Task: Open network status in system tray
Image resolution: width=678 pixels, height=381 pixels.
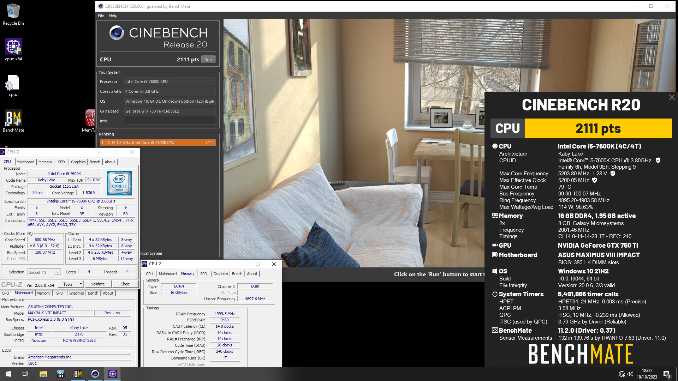Action: (621, 374)
